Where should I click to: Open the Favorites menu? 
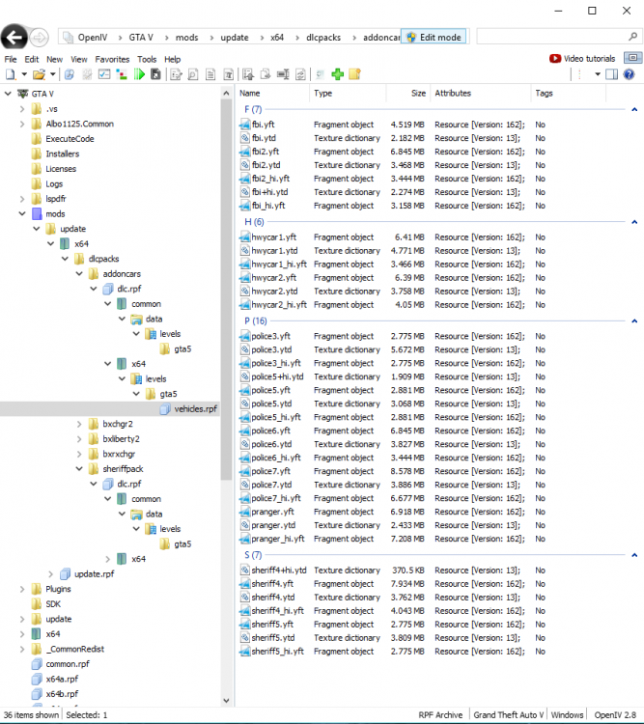[112, 59]
